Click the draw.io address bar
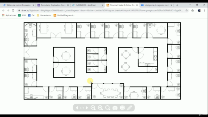Image resolution: width=208 pixels, height=117 pixels. point(102,10)
